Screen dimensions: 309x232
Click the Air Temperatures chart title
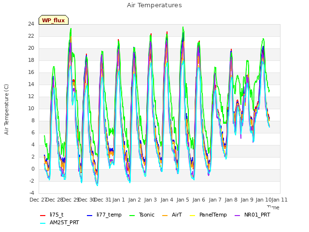pyautogui.click(x=154, y=5)
